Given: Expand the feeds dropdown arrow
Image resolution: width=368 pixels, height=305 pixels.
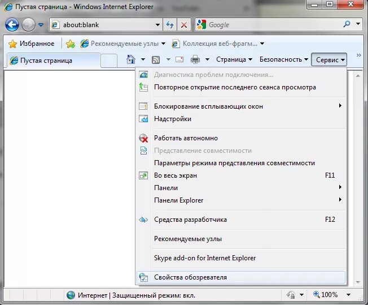Looking at the screenshot, I should coord(168,59).
